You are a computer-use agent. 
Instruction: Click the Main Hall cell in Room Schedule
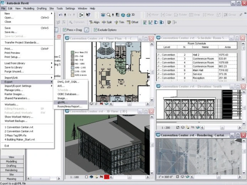point(205,70)
